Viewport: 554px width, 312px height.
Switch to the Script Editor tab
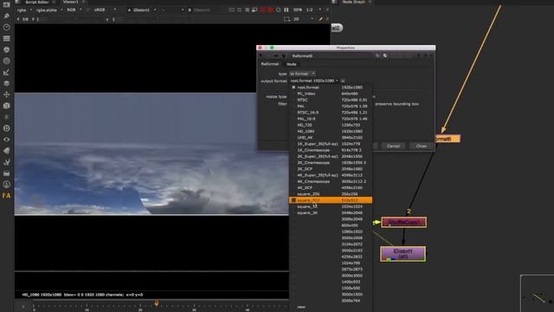point(36,2)
